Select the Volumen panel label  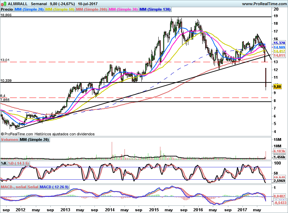click(10, 139)
